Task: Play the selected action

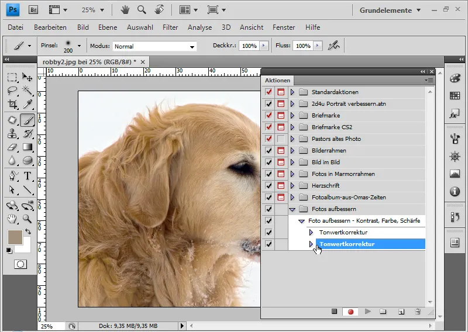Action: 368,312
